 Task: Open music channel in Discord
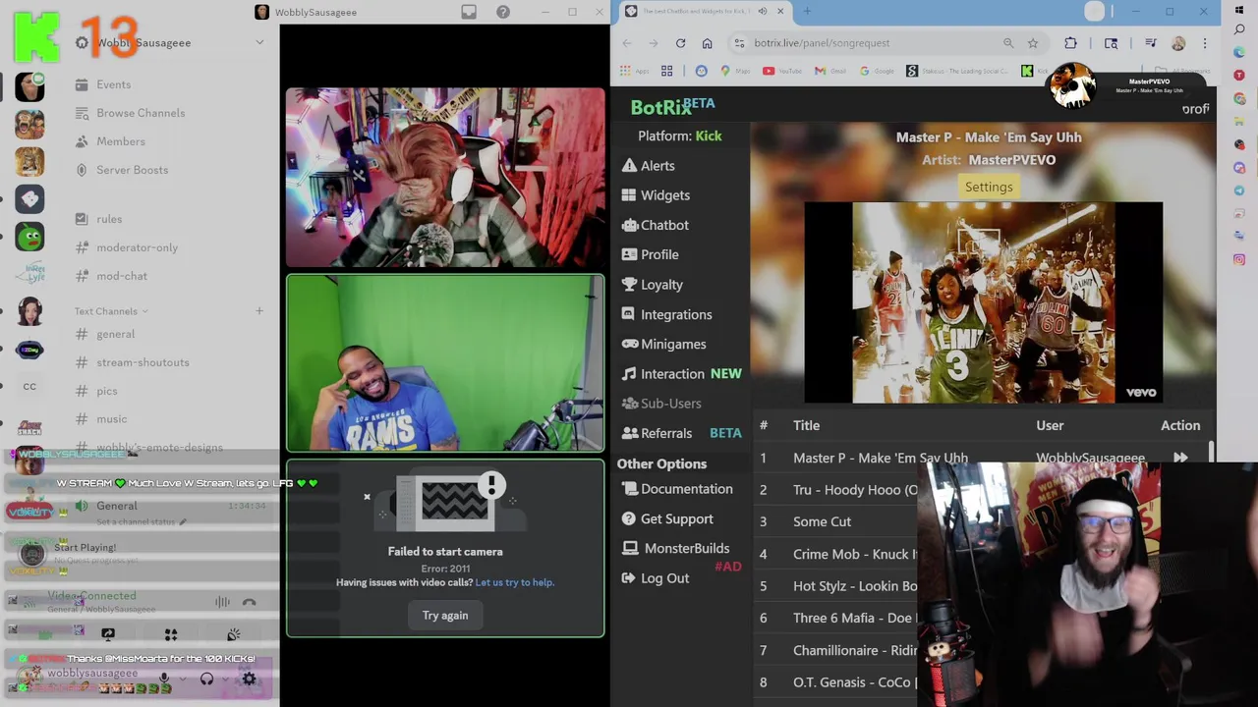tap(102, 419)
